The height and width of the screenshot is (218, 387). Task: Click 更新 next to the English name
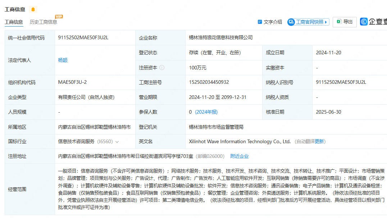319,141
